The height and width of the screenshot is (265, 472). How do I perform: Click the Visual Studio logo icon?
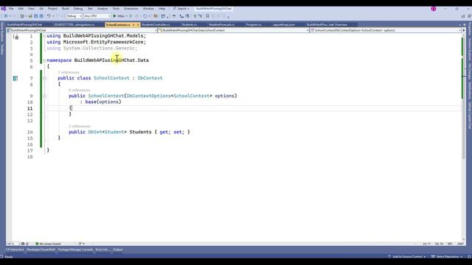coord(3,9)
